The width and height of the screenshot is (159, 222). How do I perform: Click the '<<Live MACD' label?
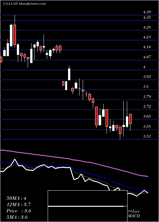134,214
